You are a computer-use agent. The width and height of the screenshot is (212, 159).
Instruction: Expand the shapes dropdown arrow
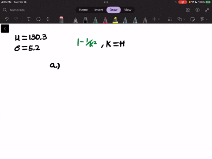184,19
